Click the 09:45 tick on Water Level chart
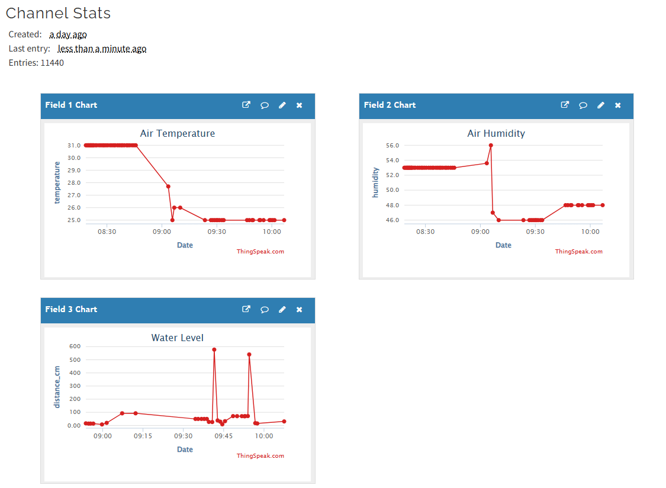This screenshot has height=488, width=666. (223, 436)
